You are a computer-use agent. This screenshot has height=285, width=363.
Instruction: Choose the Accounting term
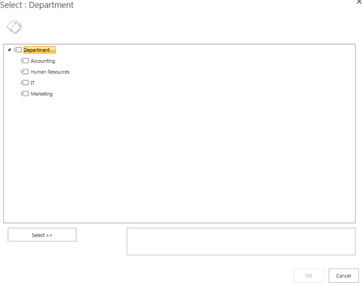click(x=43, y=61)
